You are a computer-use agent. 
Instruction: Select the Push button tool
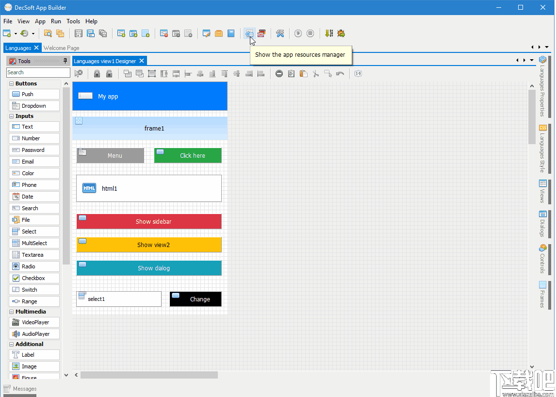[34, 94]
